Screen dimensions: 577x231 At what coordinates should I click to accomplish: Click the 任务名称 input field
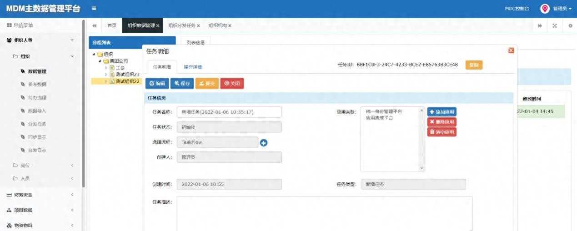(229, 112)
